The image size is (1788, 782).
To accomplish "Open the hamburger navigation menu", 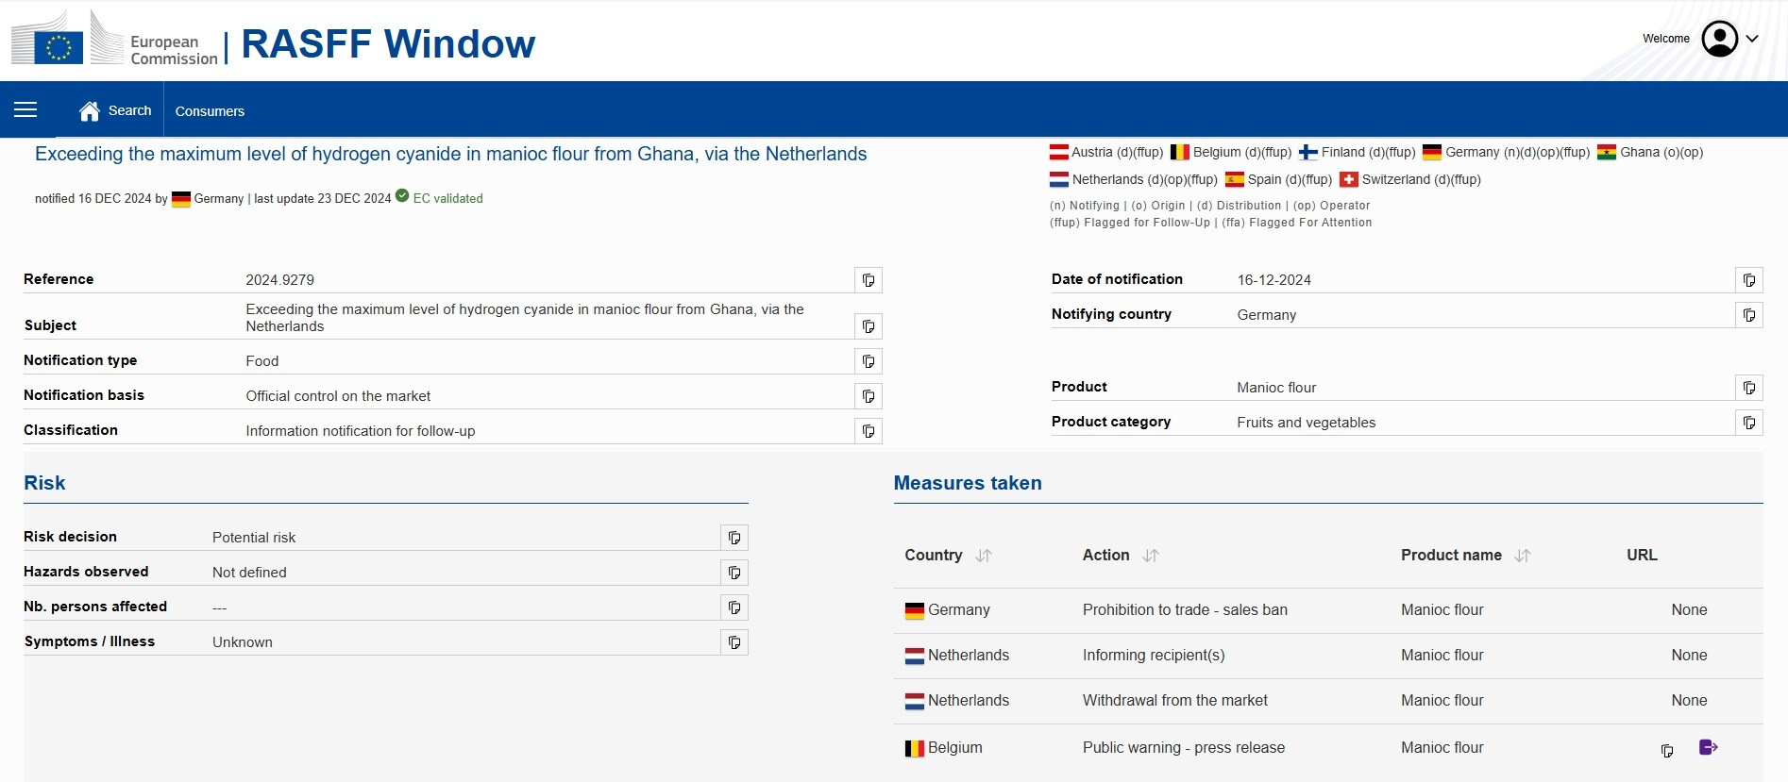I will click(x=25, y=110).
